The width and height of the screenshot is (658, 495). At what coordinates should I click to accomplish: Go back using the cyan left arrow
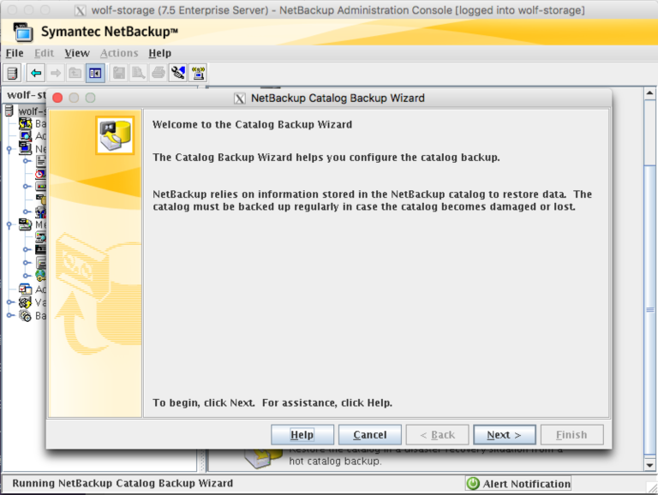36,74
